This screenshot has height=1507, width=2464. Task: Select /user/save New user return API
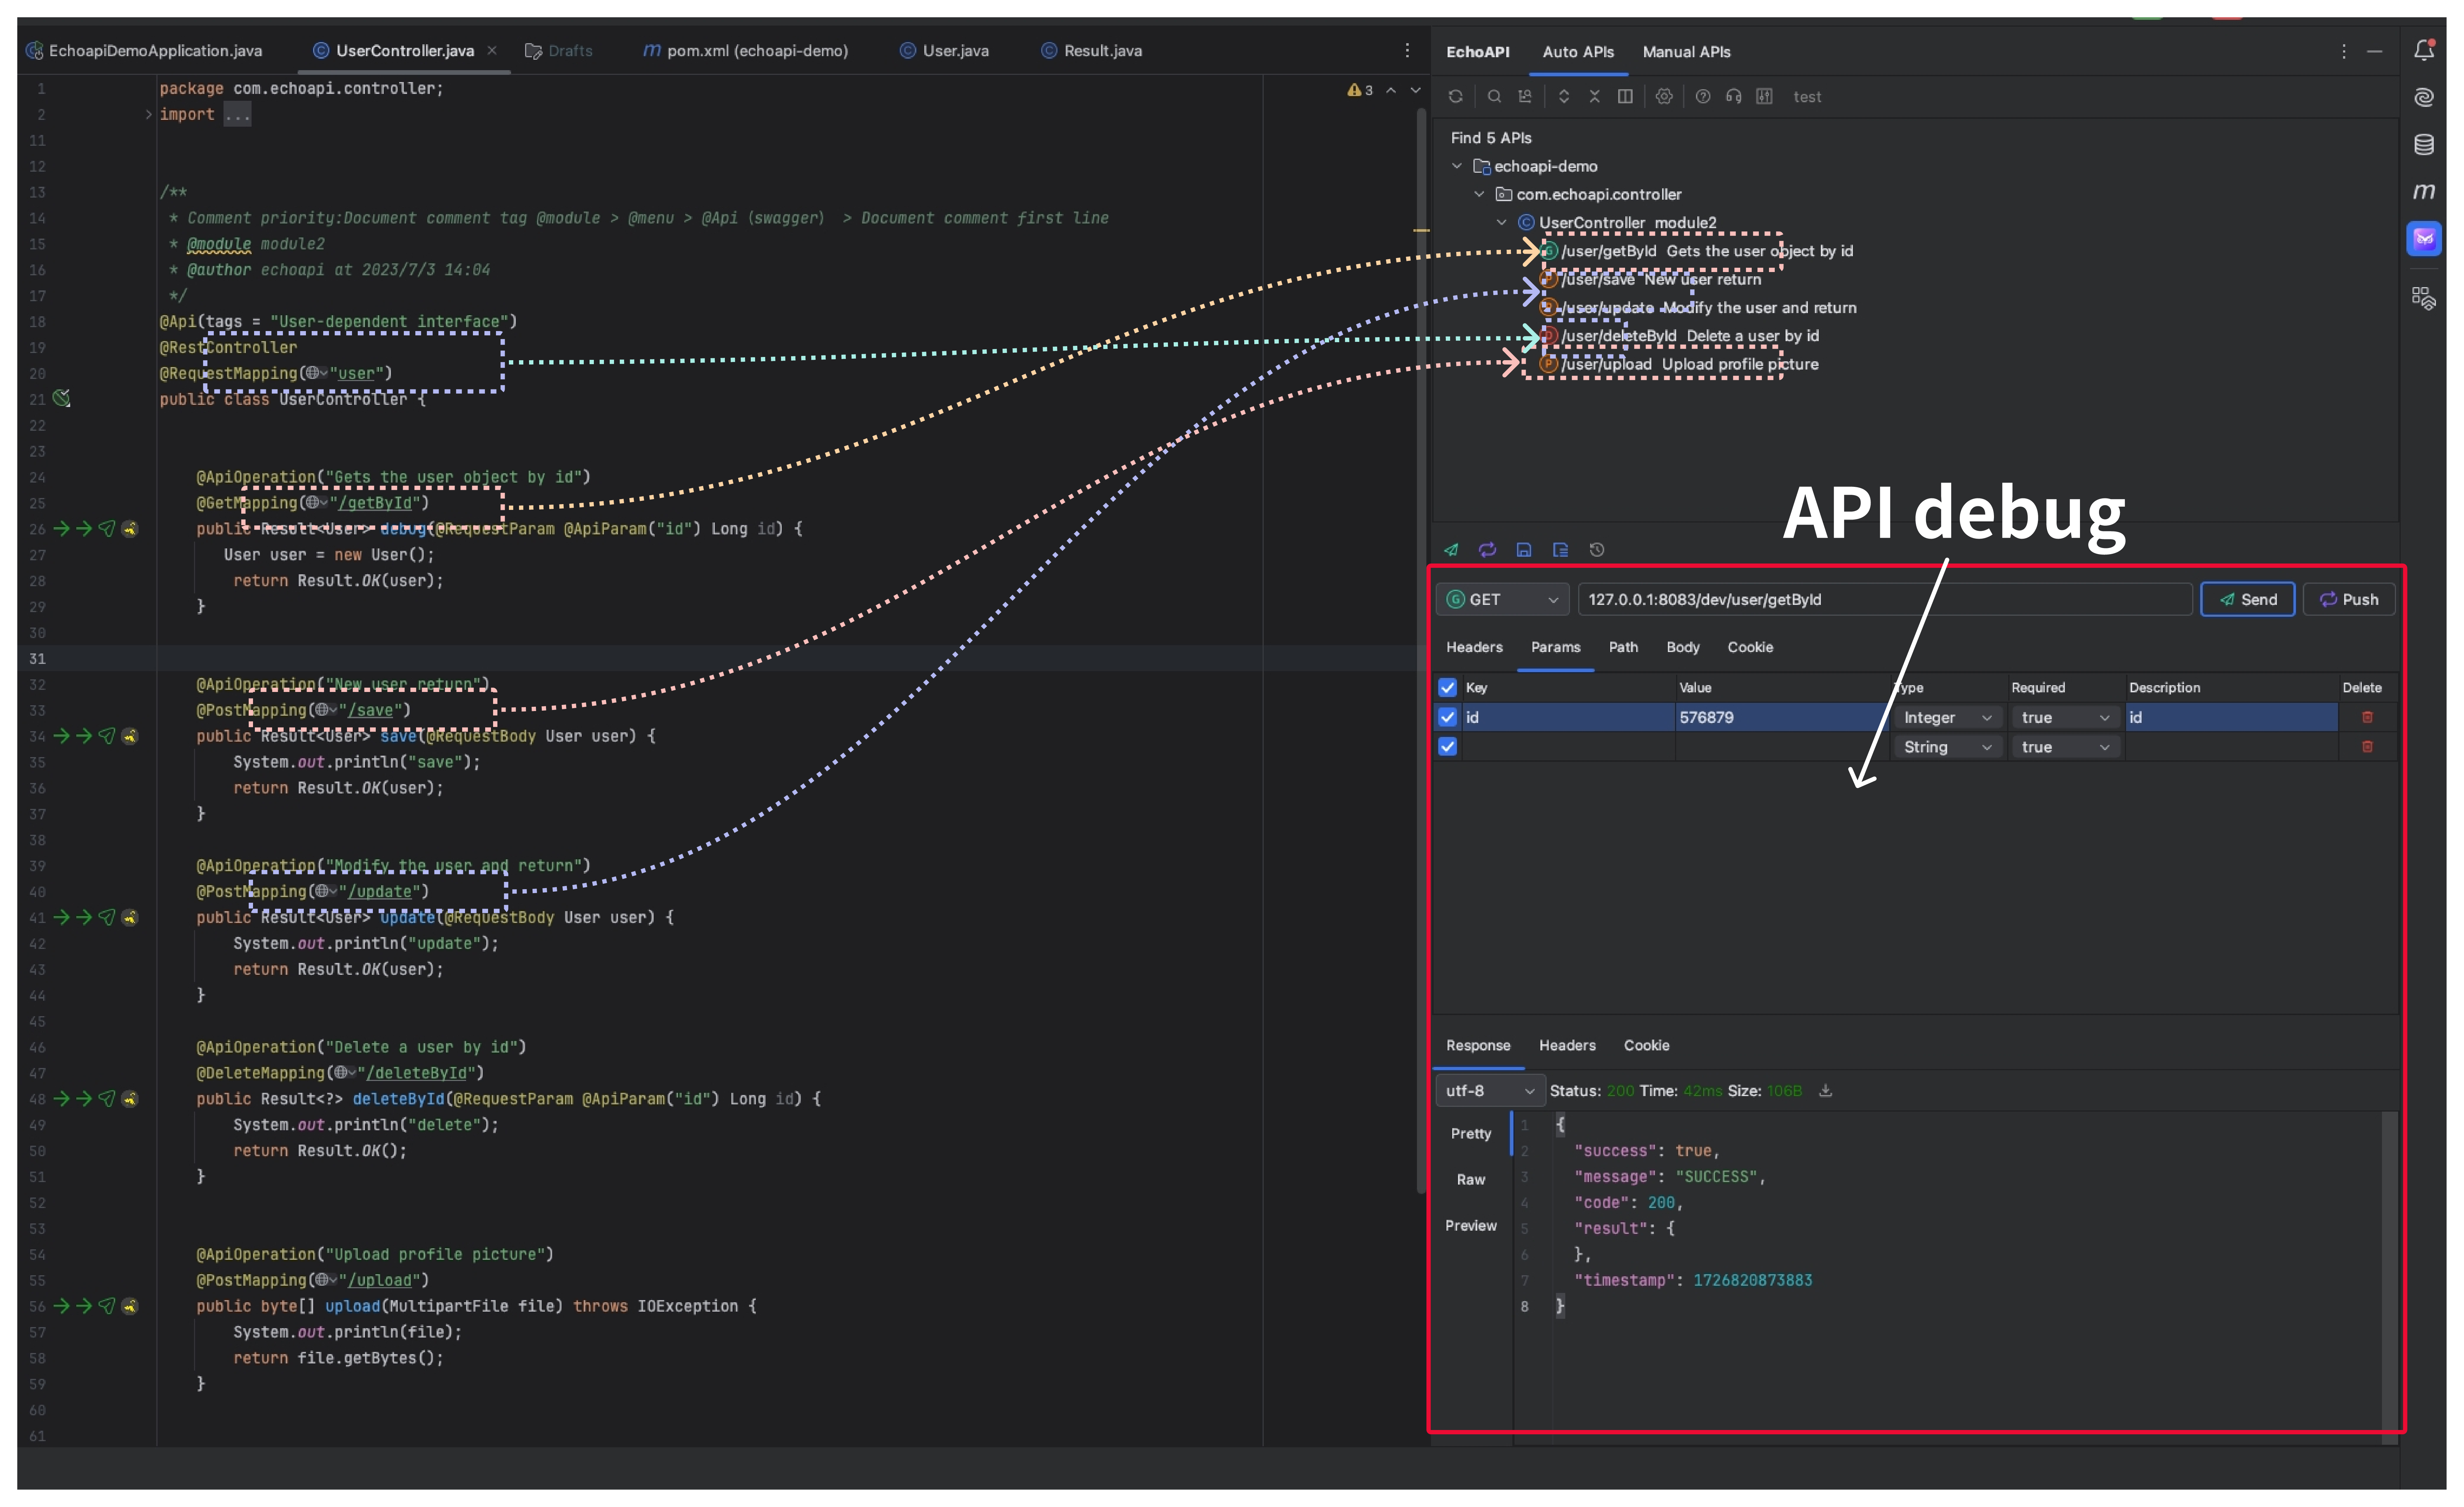[1651, 280]
